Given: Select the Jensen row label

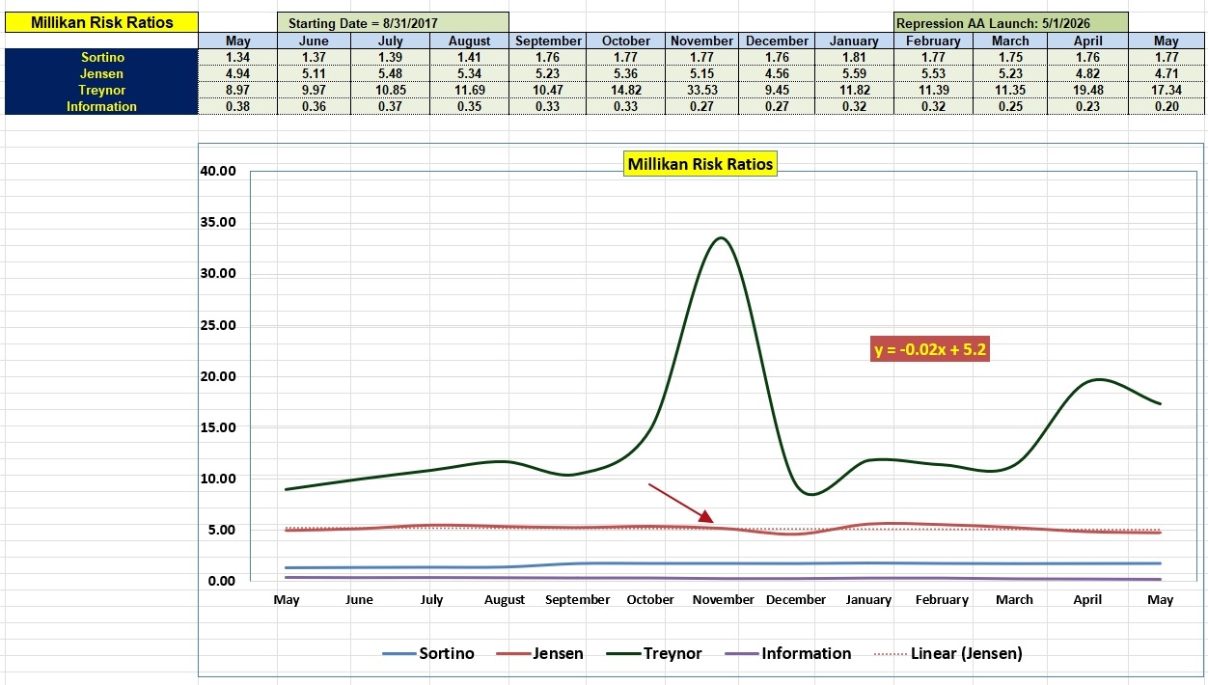Looking at the screenshot, I should click(101, 74).
